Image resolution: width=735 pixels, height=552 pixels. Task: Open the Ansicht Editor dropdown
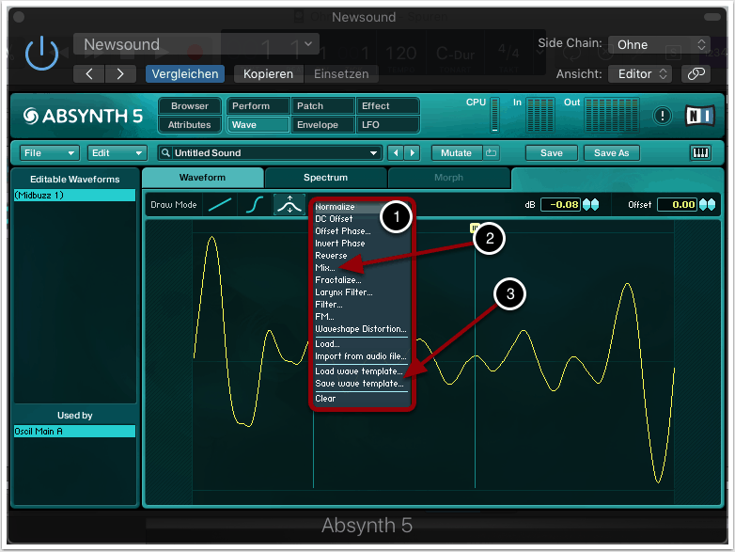tap(639, 73)
